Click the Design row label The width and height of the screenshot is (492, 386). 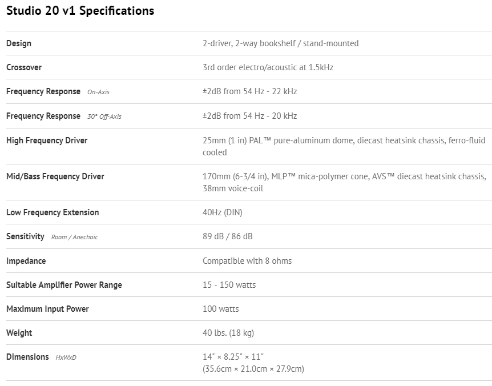(x=19, y=43)
